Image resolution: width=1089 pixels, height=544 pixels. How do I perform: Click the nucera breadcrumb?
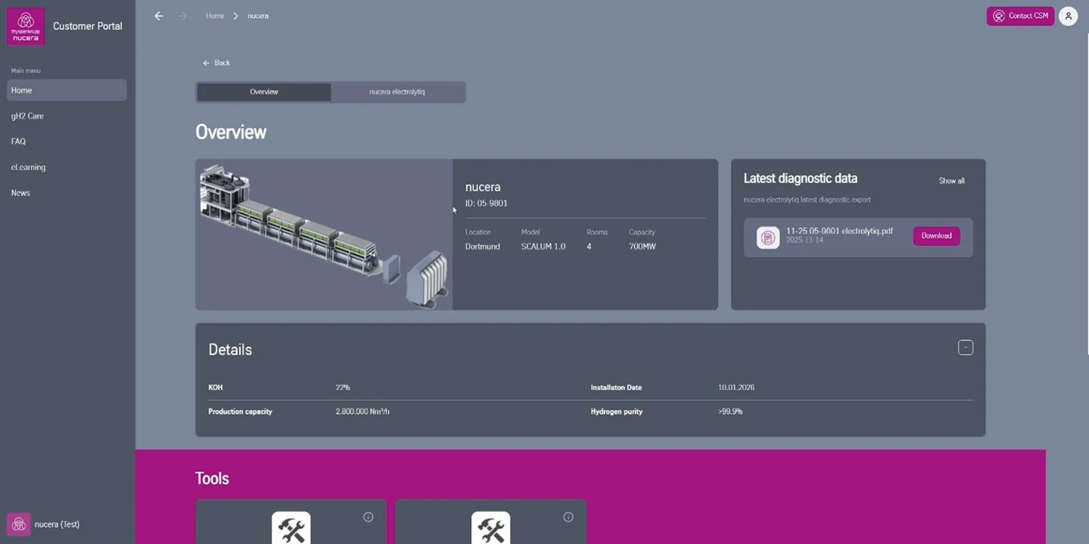(258, 16)
